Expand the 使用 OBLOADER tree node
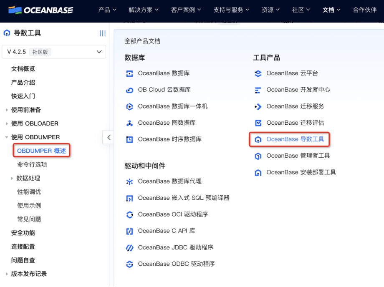Viewport: 384px width, 287px height. tap(7, 124)
